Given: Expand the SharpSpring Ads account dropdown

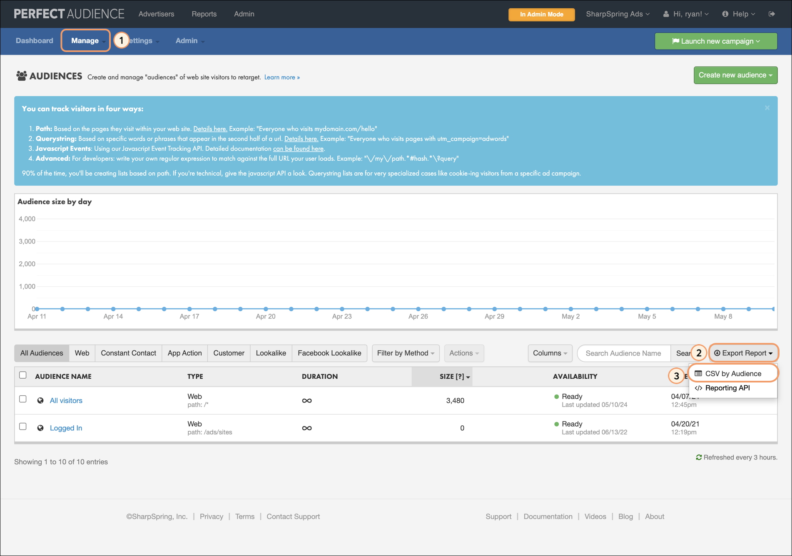Looking at the screenshot, I should point(618,14).
